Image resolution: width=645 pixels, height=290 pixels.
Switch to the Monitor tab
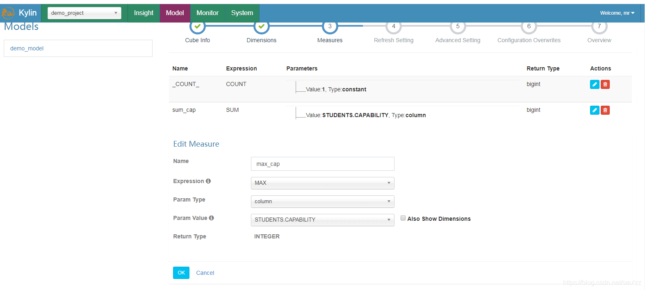(207, 13)
